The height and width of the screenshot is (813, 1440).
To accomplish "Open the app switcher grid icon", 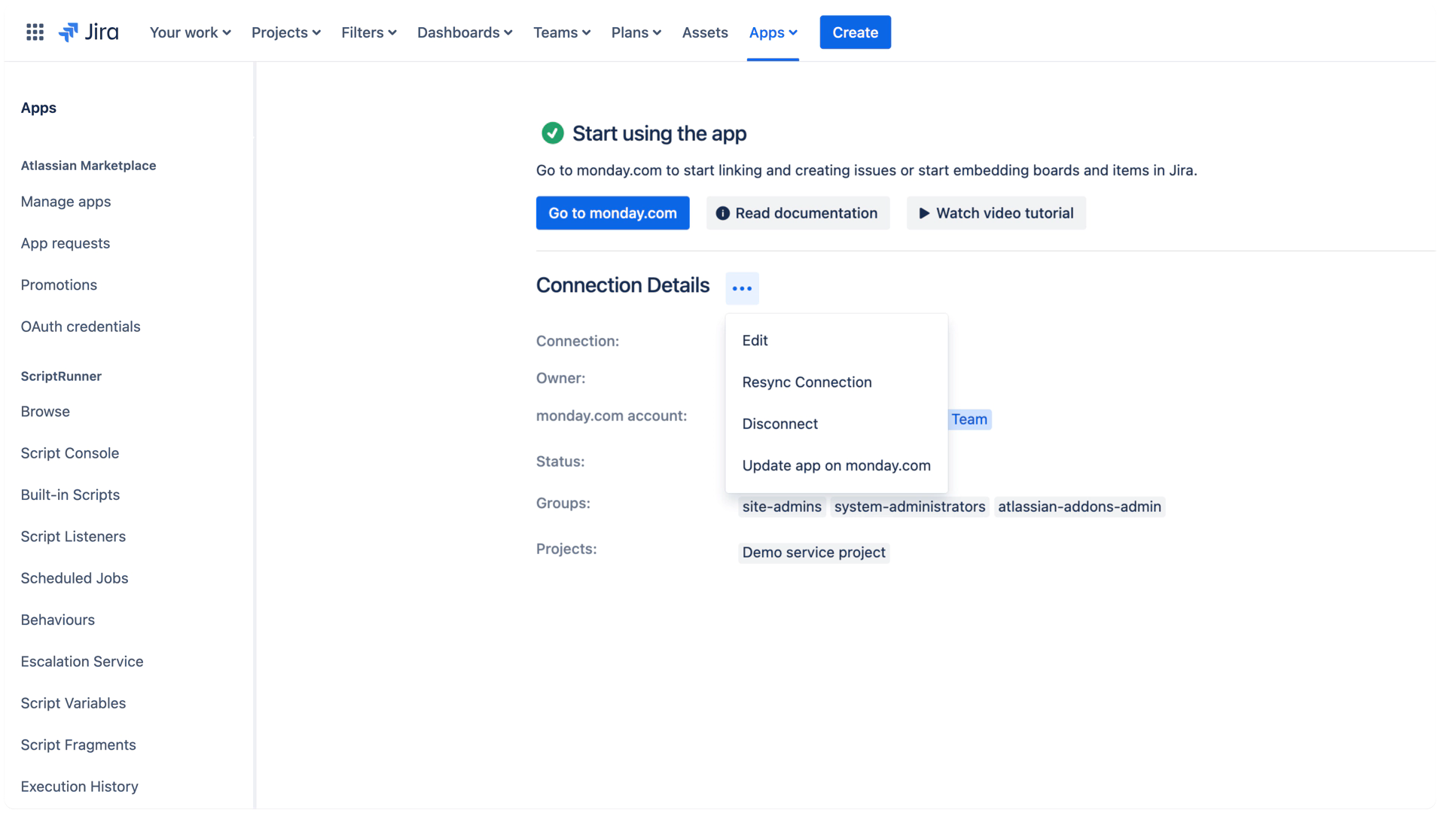I will pos(35,32).
